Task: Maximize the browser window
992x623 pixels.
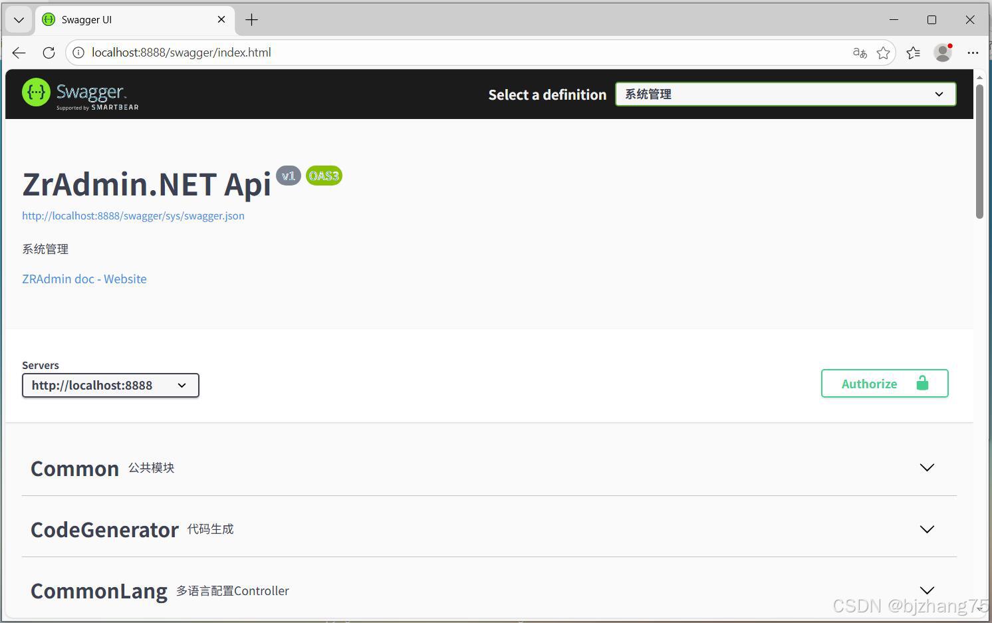Action: 931,20
